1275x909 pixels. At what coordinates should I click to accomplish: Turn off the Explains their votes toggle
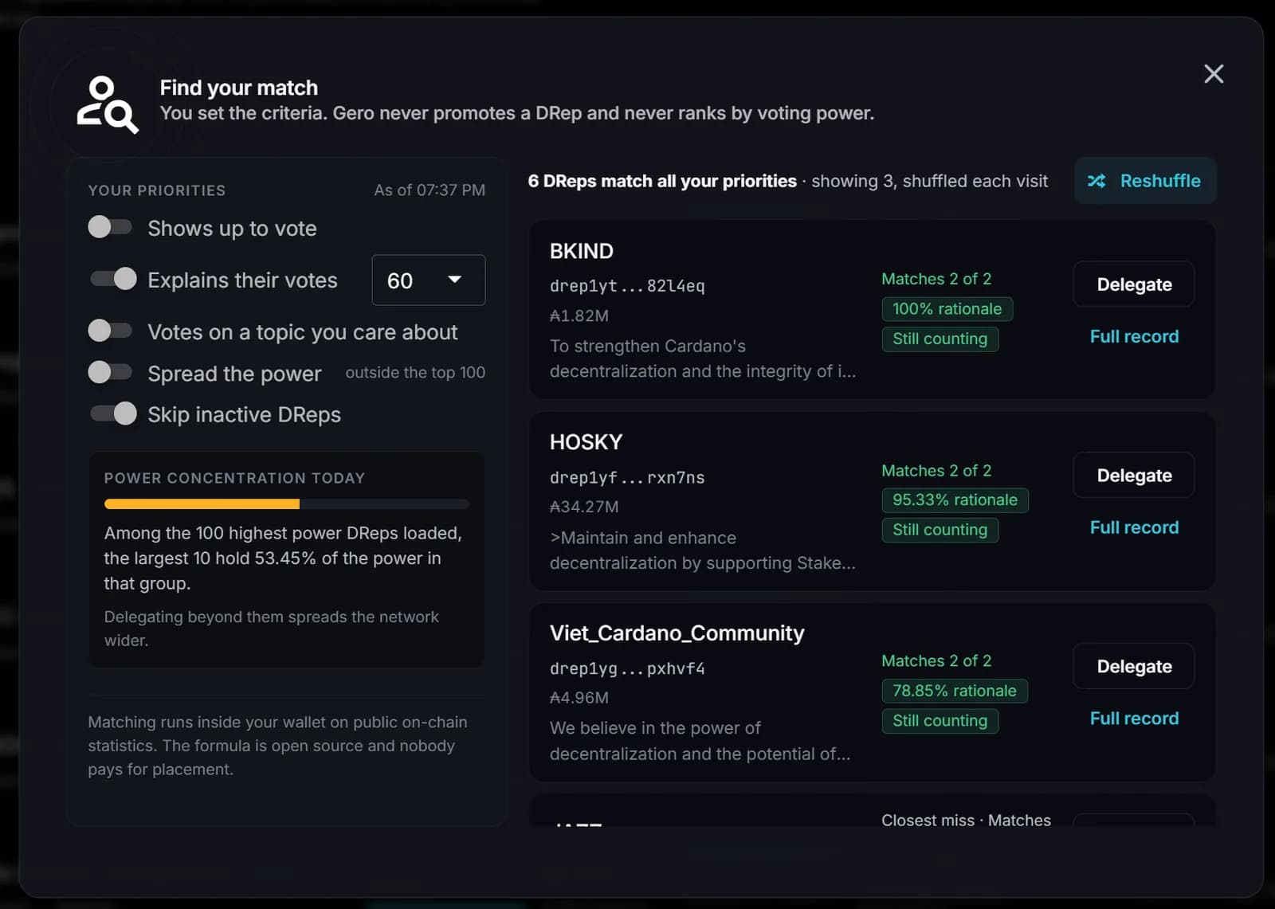click(x=113, y=279)
